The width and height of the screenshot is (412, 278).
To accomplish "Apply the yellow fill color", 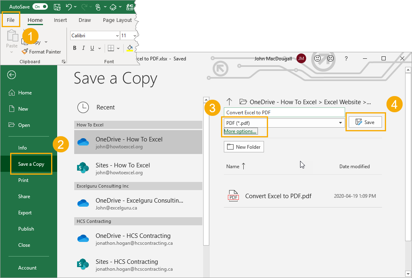I will 130,48.
